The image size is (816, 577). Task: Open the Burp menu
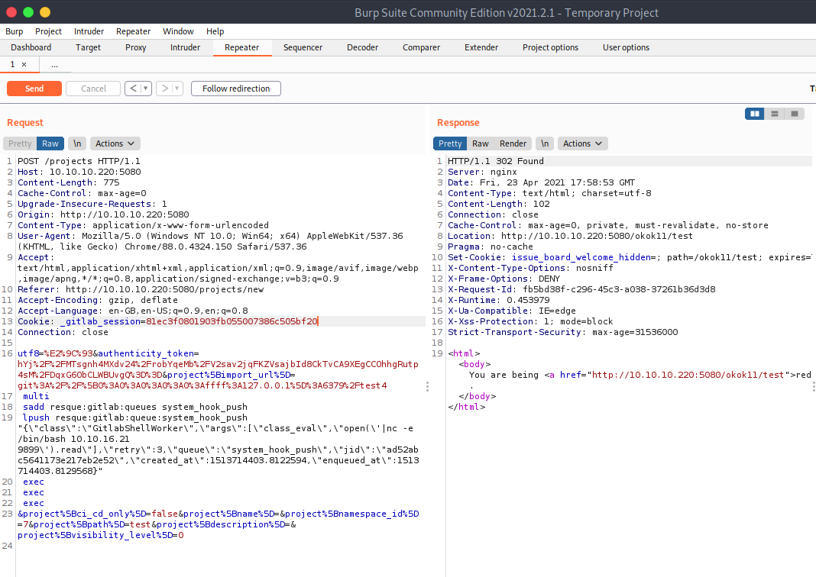tap(14, 31)
